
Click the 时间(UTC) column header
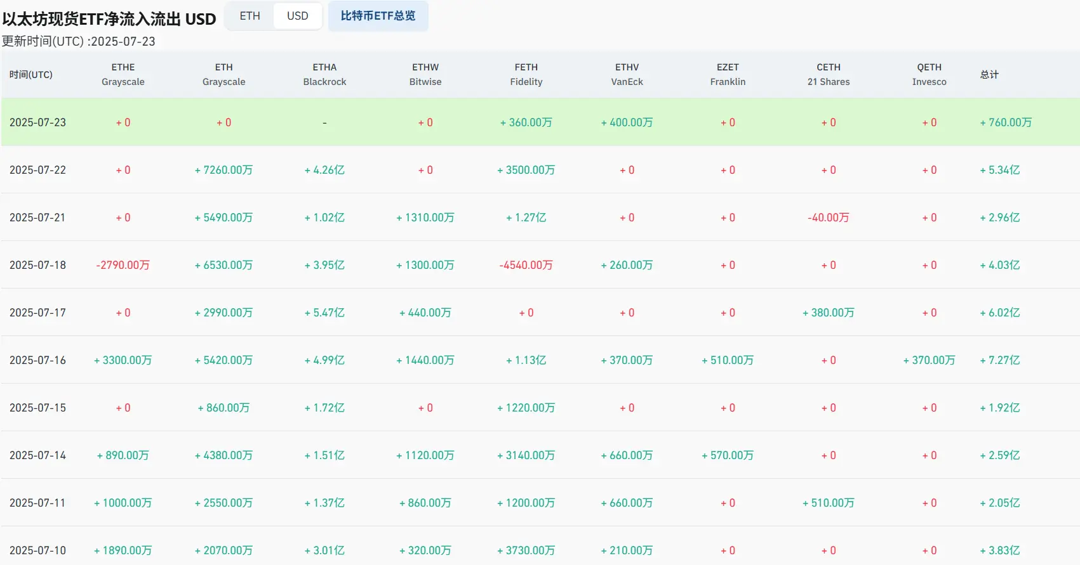(x=31, y=74)
